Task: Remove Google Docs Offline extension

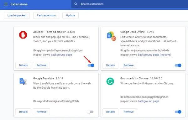Action: [128, 65]
